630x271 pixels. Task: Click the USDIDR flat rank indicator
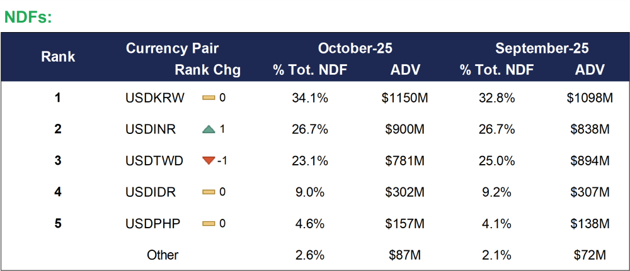[209, 192]
